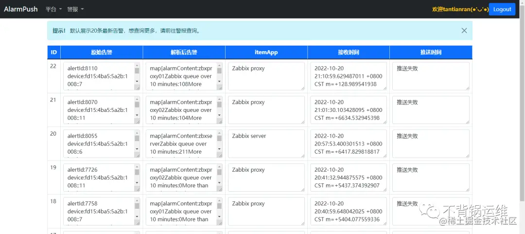This screenshot has height=234, width=525.
Task: Click the parsed alarm textarea in row 21
Action: [184, 110]
